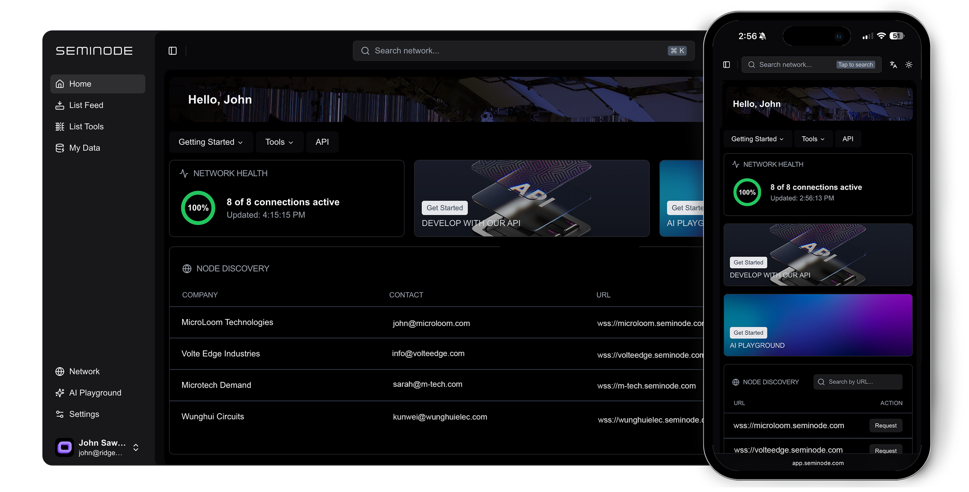Screen dimensions: 969x492
Task: Expand phone Getting Started dropdown
Action: click(757, 139)
